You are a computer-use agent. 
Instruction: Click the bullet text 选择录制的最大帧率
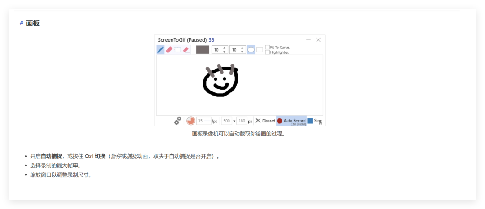click(55, 165)
